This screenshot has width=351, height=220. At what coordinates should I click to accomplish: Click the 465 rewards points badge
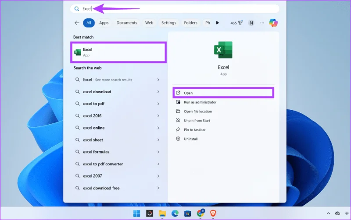(x=236, y=23)
